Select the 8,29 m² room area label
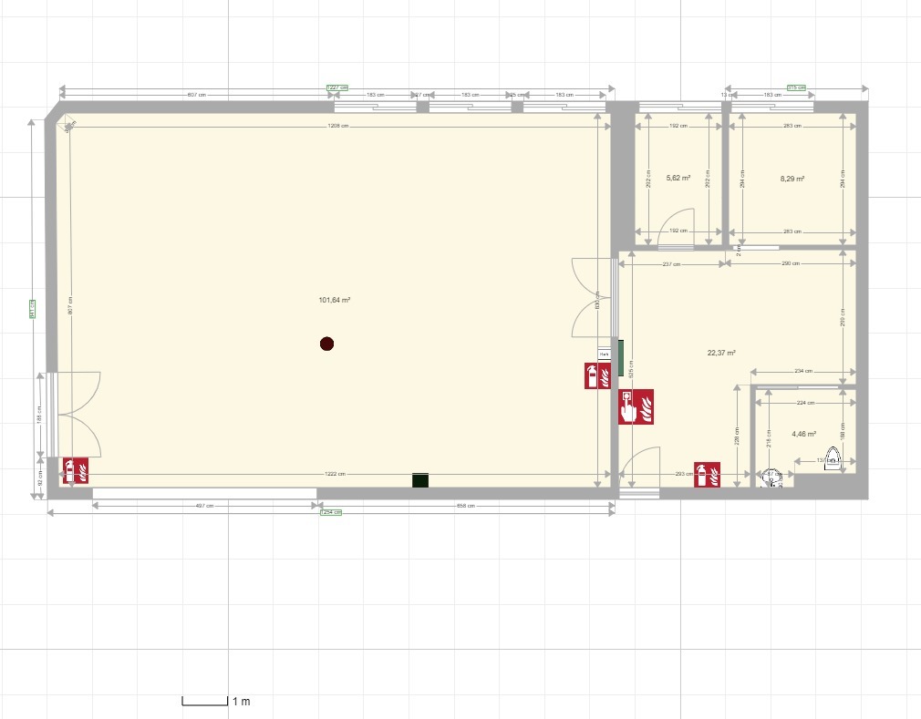Image resolution: width=921 pixels, height=719 pixels. 792,180
